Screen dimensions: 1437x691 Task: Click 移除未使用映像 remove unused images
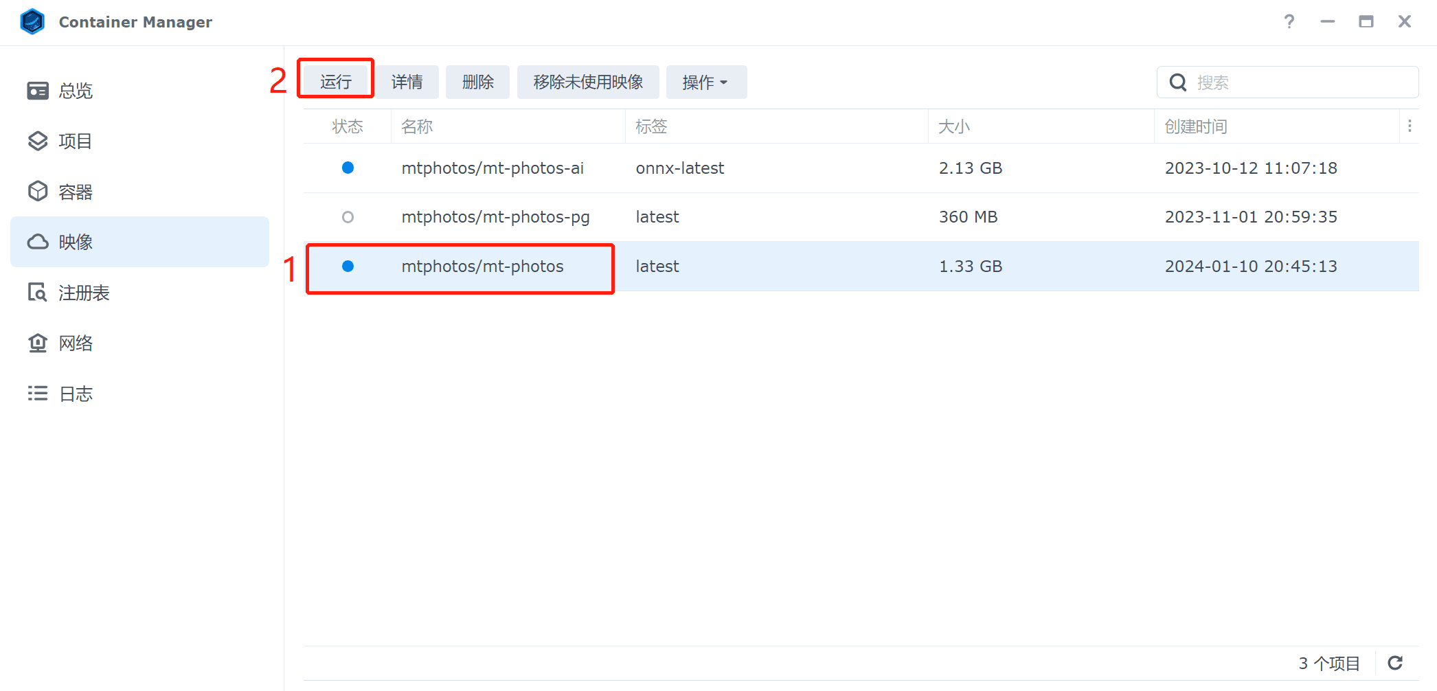tap(589, 82)
